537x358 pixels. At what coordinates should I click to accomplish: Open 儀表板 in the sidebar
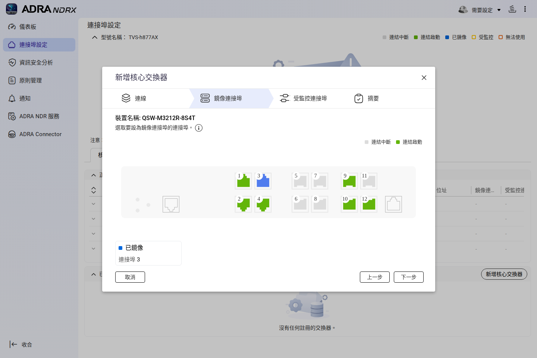tap(39, 27)
